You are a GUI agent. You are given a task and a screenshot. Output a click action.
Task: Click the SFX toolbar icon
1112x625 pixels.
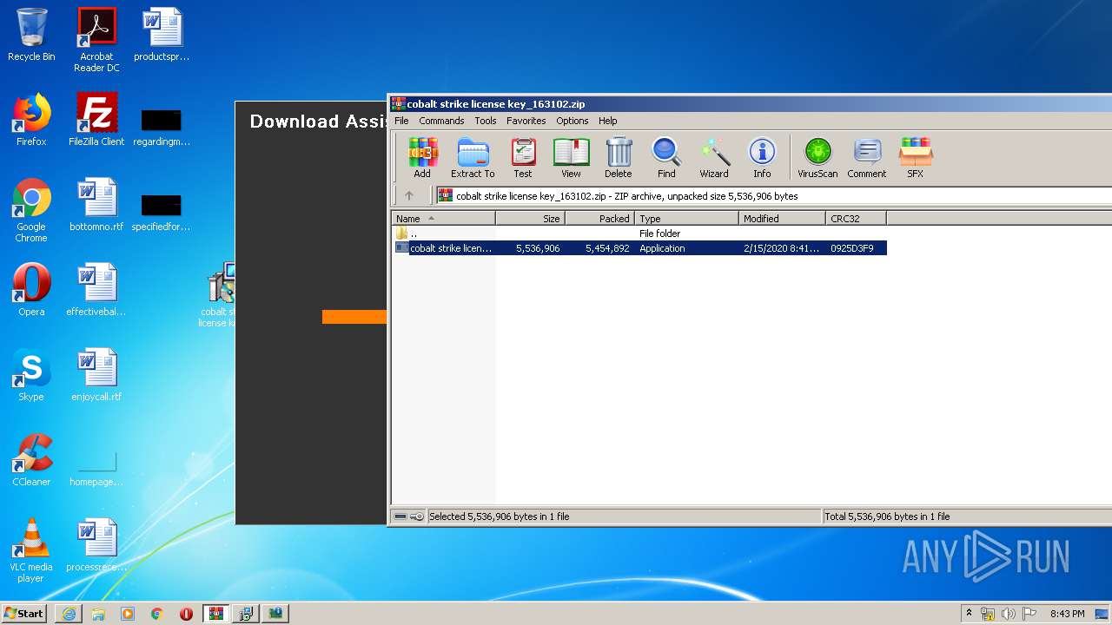coord(915,158)
